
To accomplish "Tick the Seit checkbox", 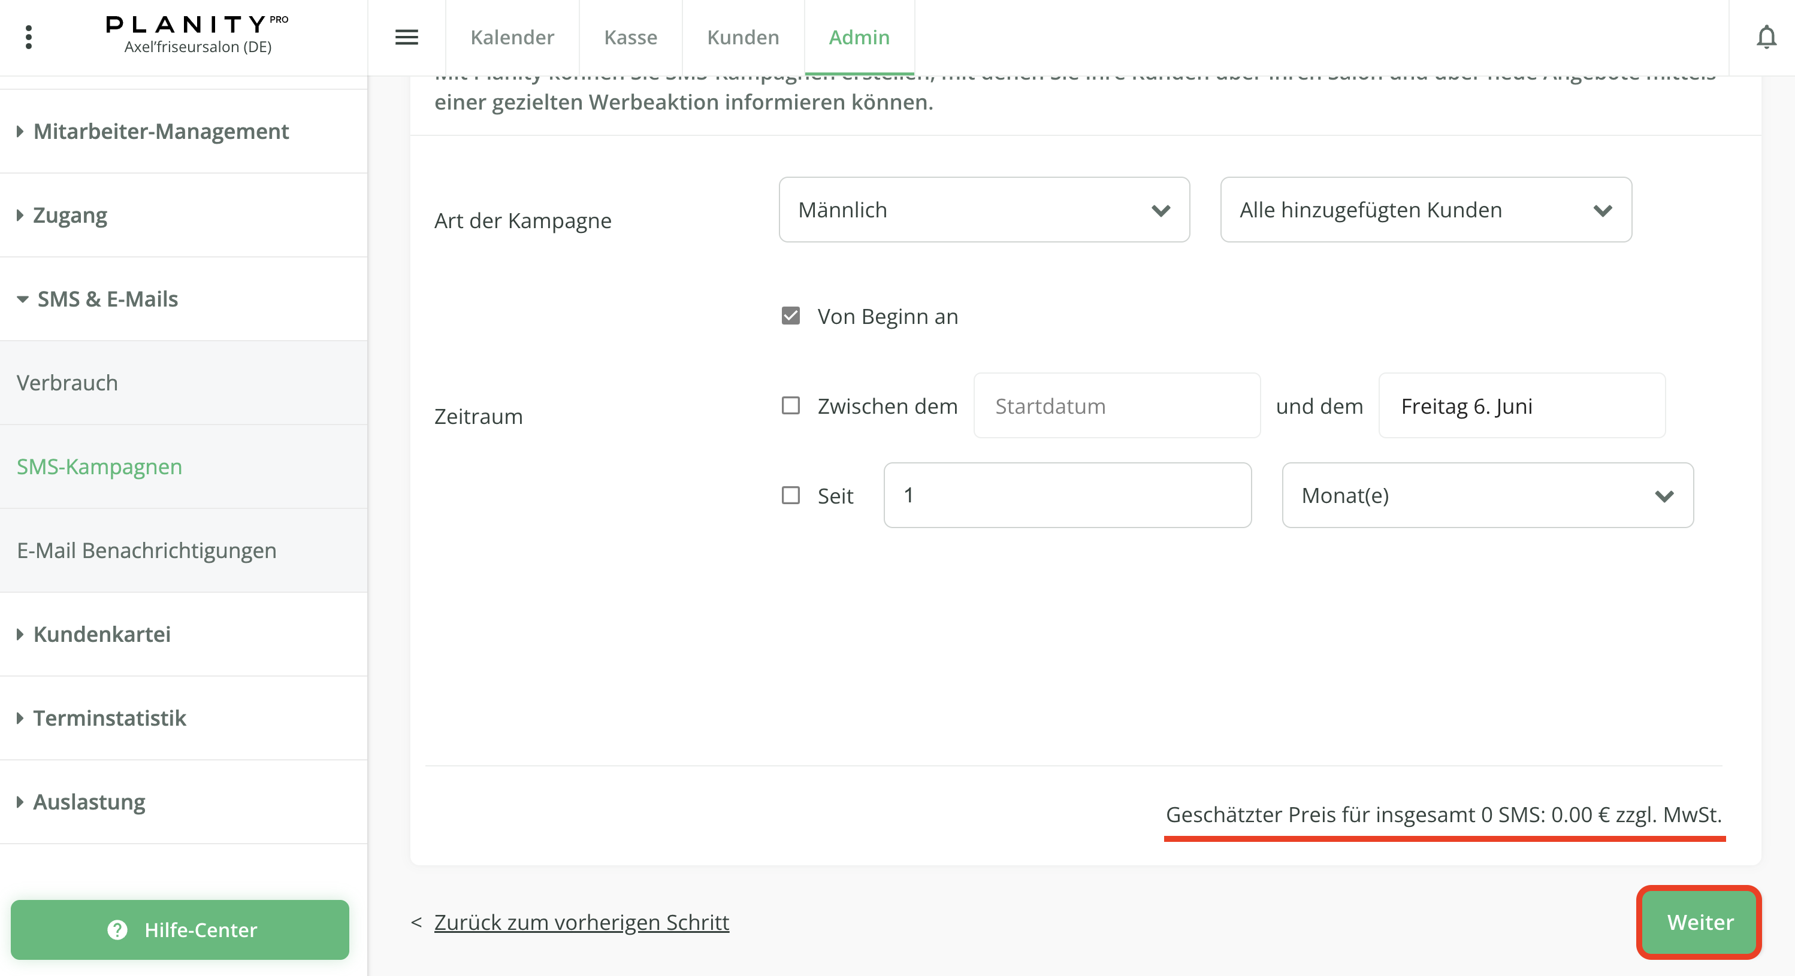I will pyautogui.click(x=790, y=495).
